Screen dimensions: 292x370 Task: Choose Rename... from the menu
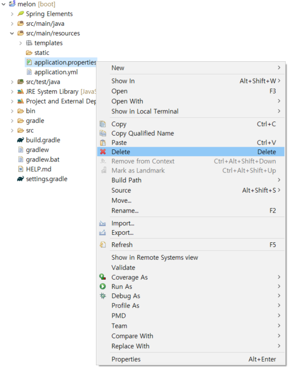[191, 211]
